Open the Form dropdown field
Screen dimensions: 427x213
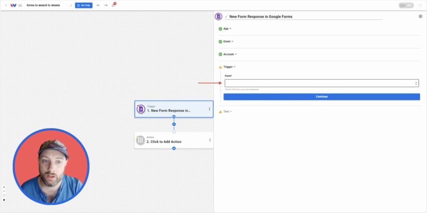(322, 83)
